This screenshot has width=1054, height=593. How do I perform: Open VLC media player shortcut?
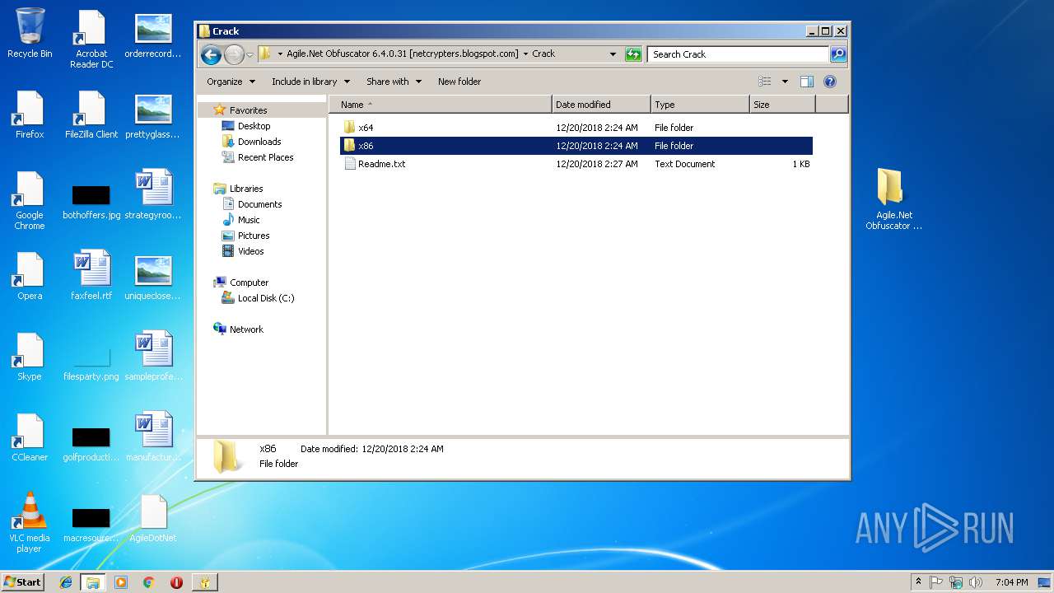coord(30,523)
